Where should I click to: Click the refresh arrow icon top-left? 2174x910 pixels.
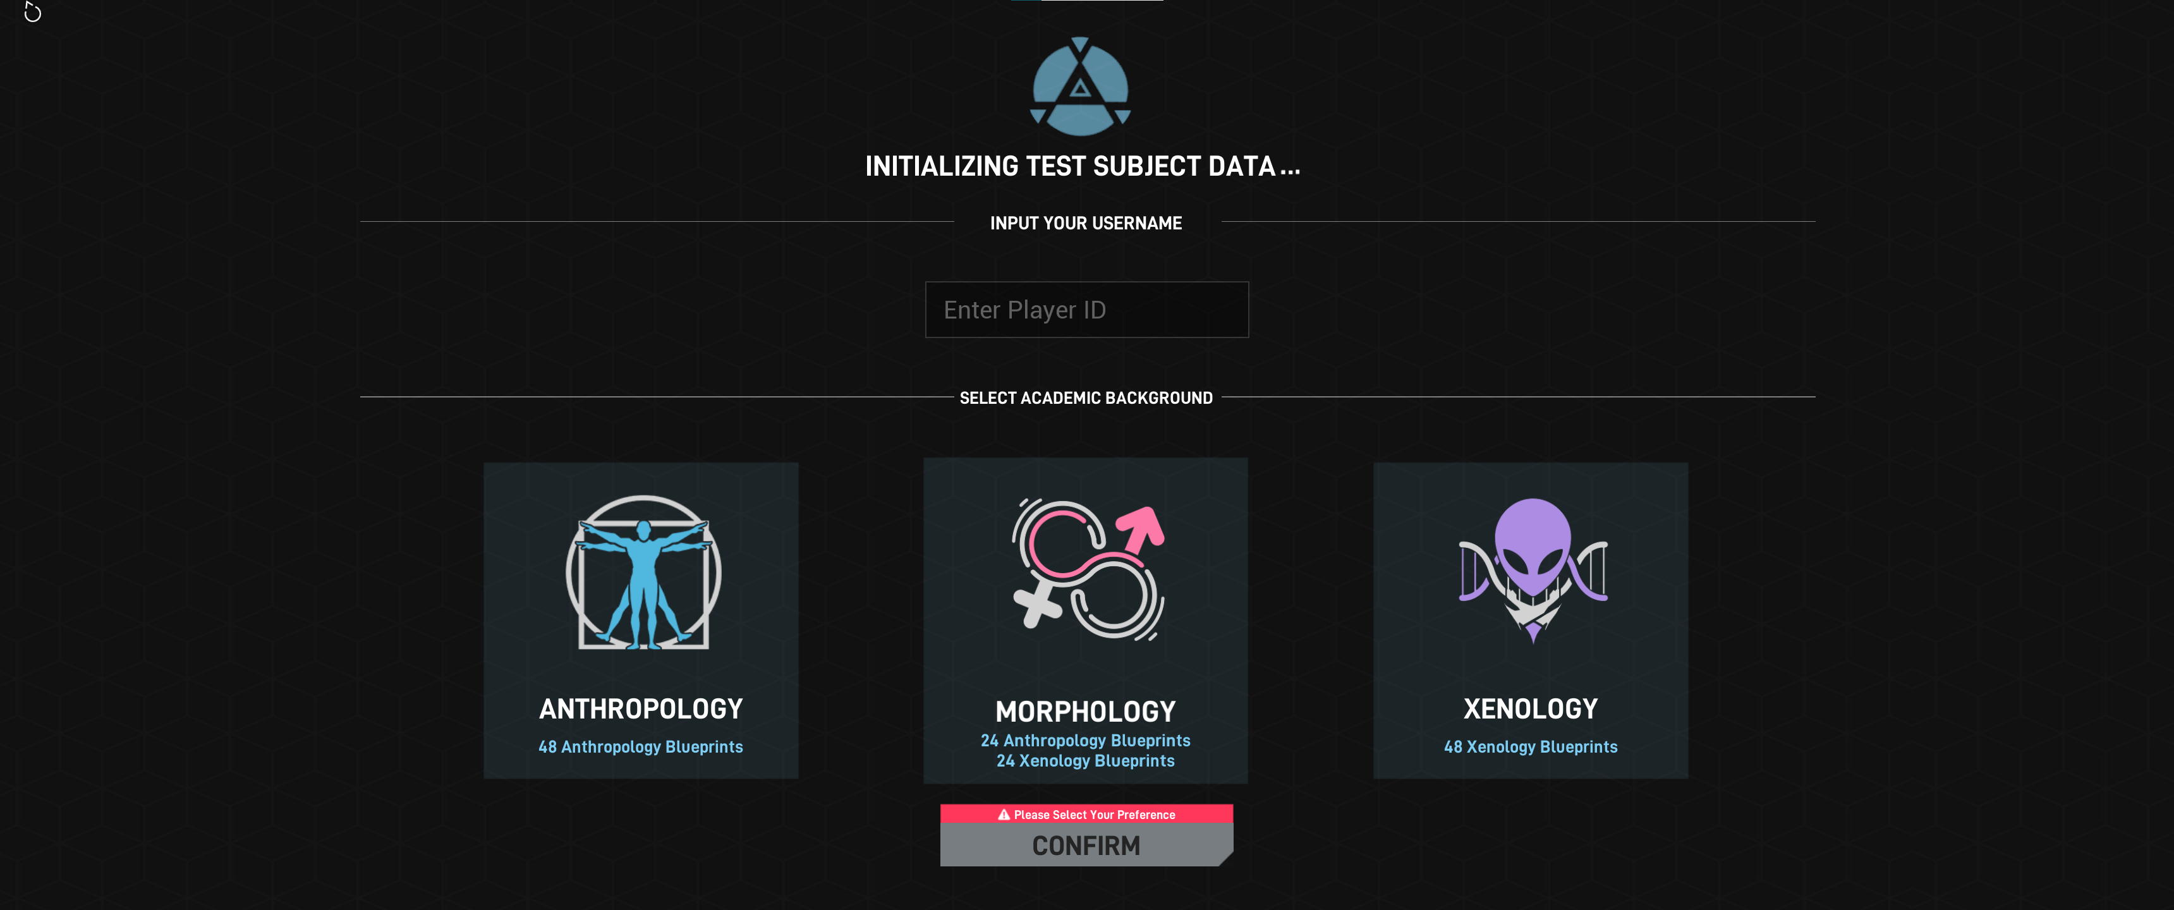[x=32, y=12]
